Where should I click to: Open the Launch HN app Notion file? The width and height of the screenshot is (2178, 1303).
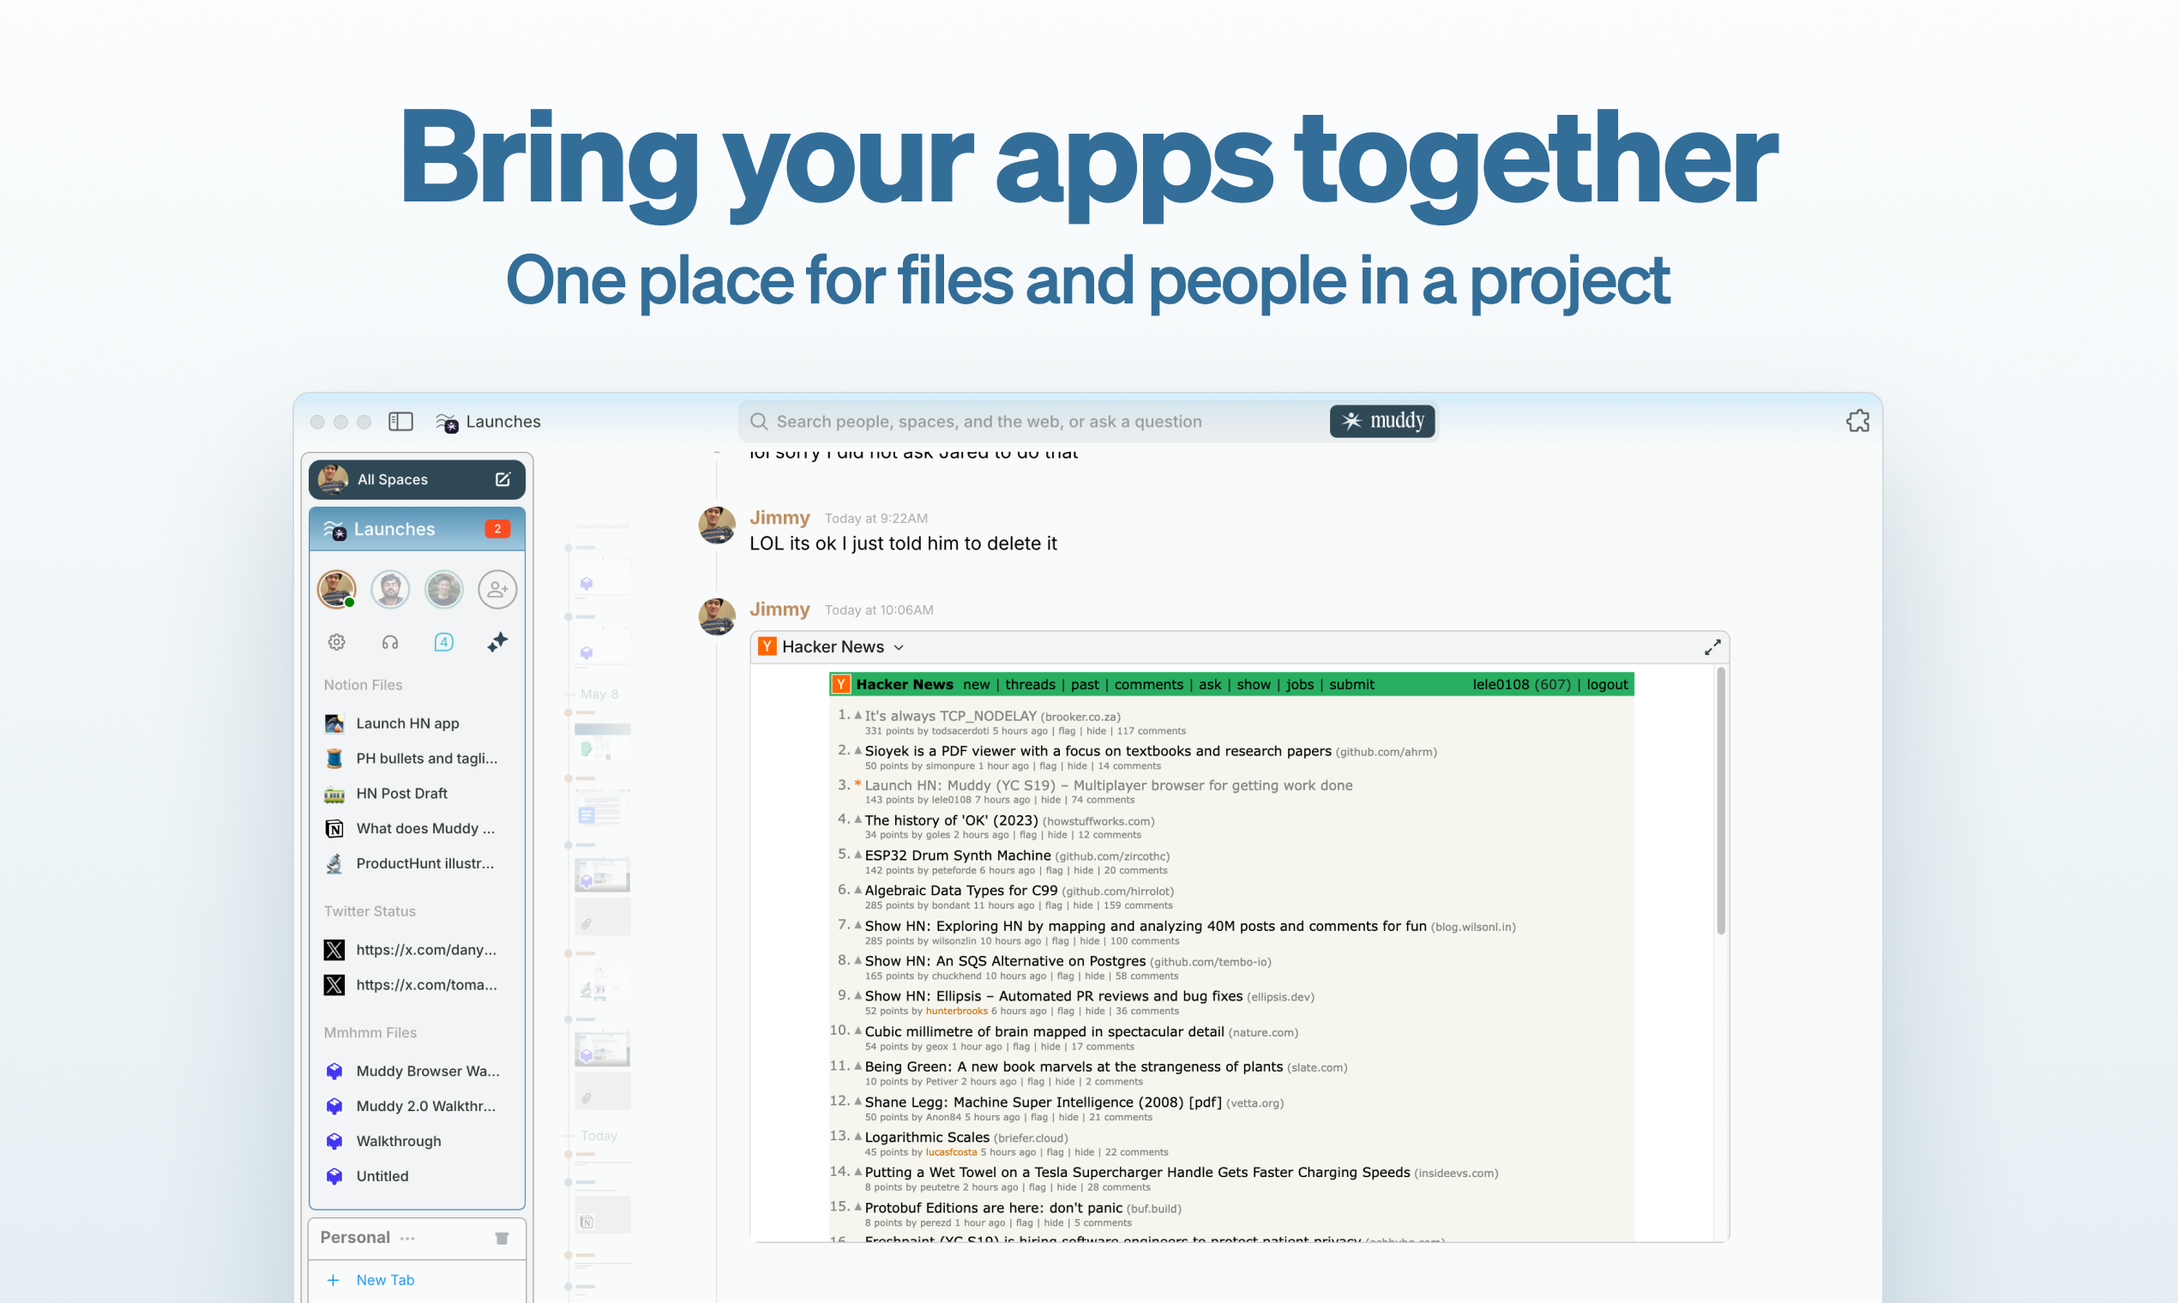pos(407,724)
